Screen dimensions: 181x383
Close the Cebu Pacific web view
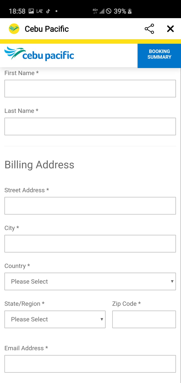(x=170, y=29)
